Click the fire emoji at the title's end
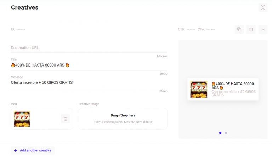Image resolution: width=272 pixels, height=156 pixels. [67, 65]
